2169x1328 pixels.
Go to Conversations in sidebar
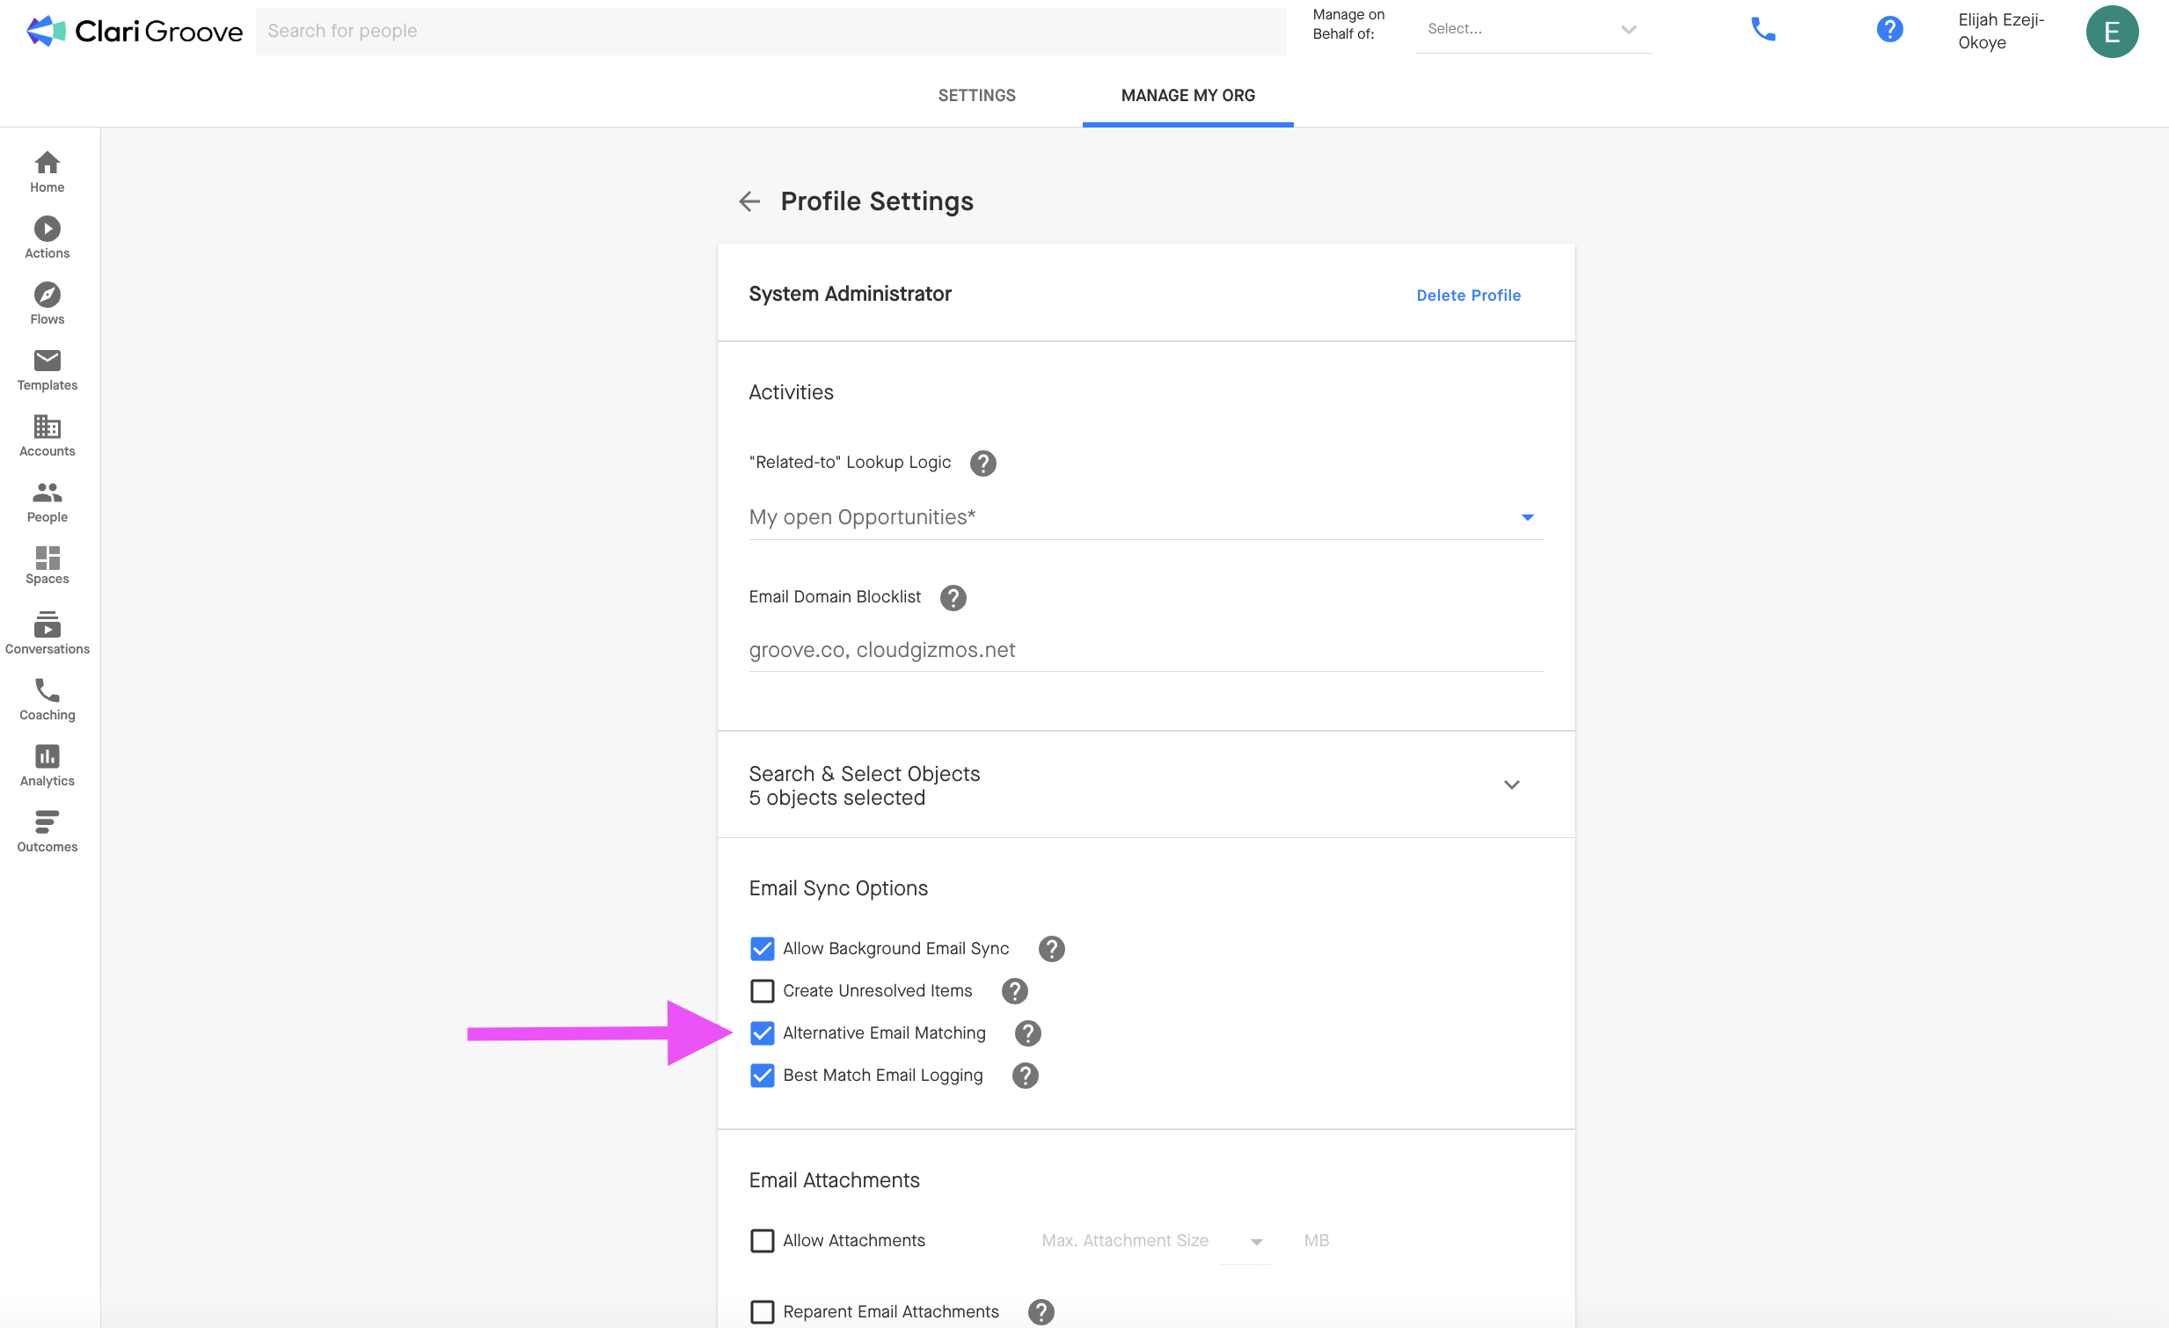point(47,633)
